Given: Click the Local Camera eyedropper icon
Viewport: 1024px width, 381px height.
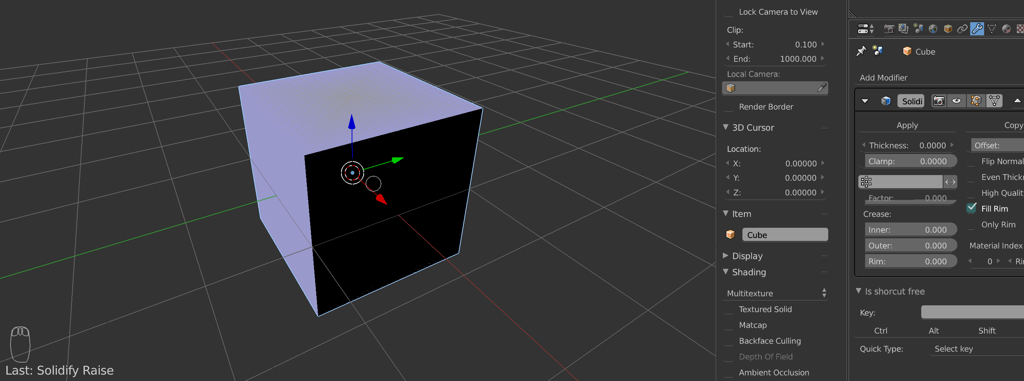Looking at the screenshot, I should [x=823, y=88].
